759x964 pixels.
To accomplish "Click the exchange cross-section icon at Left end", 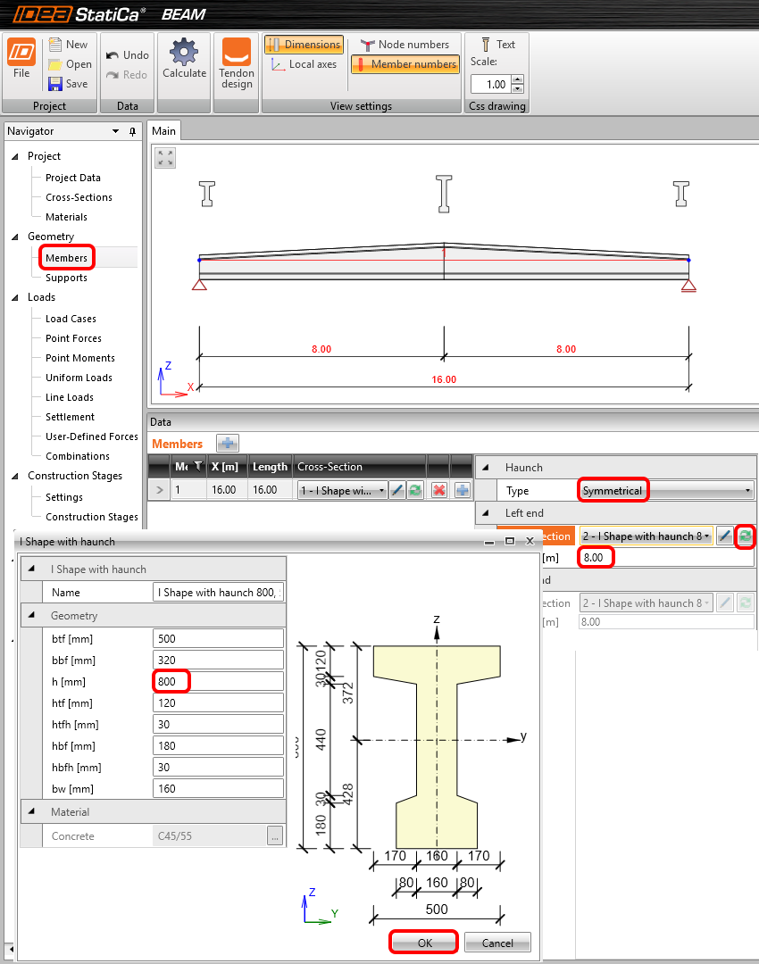I will click(x=746, y=536).
